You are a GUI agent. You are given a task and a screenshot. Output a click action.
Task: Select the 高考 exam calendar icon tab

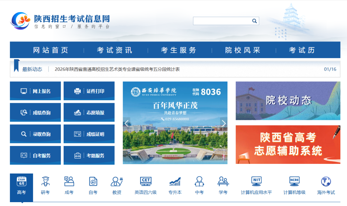22,187
